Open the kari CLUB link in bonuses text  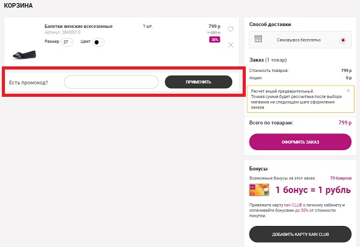click(x=293, y=205)
